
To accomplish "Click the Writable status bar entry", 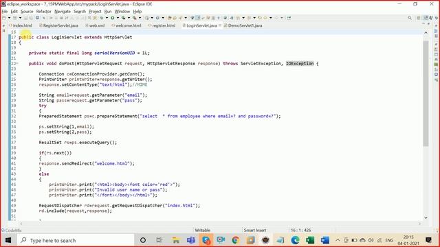I will [202, 231].
